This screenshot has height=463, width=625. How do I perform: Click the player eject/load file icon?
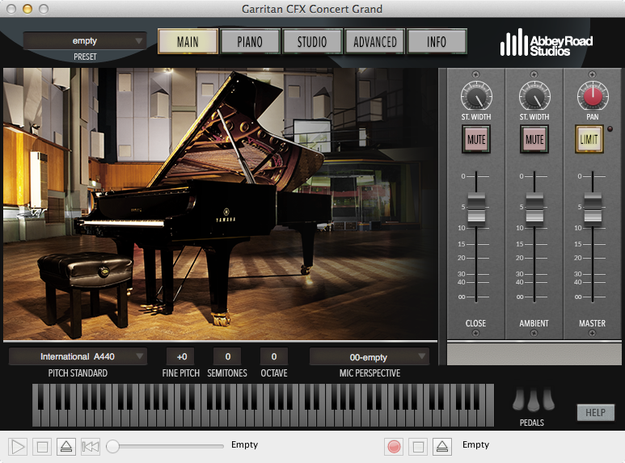[66, 447]
